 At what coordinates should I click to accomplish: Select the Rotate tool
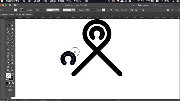pos(8,46)
